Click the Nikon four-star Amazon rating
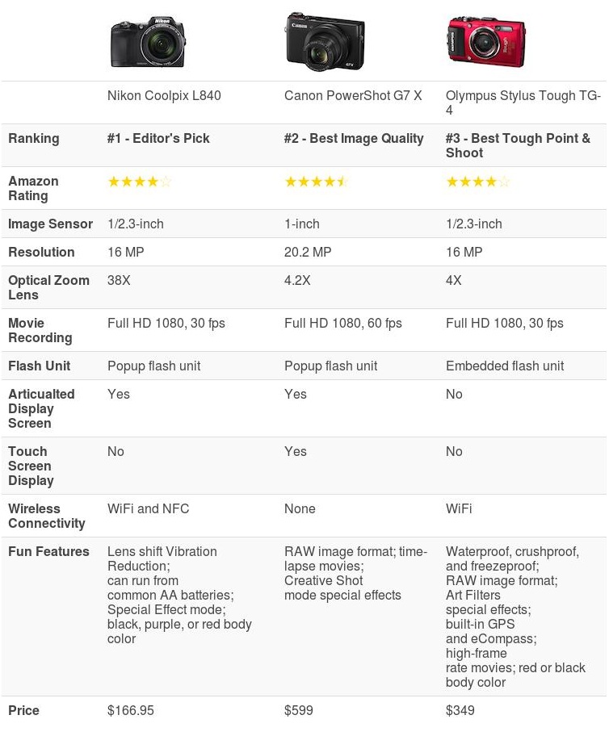609x736 pixels. point(140,182)
